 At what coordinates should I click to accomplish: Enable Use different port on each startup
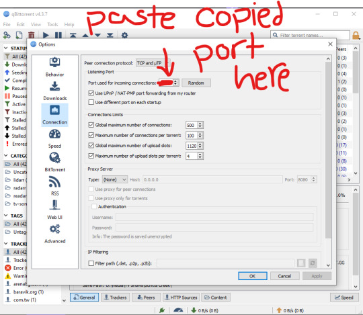(91, 102)
